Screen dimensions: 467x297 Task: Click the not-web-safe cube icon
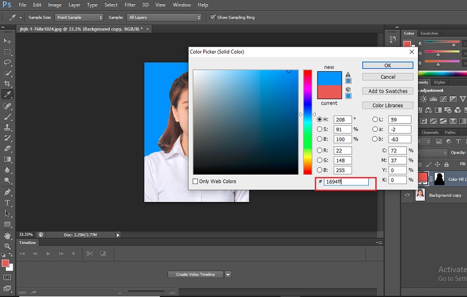348,89
